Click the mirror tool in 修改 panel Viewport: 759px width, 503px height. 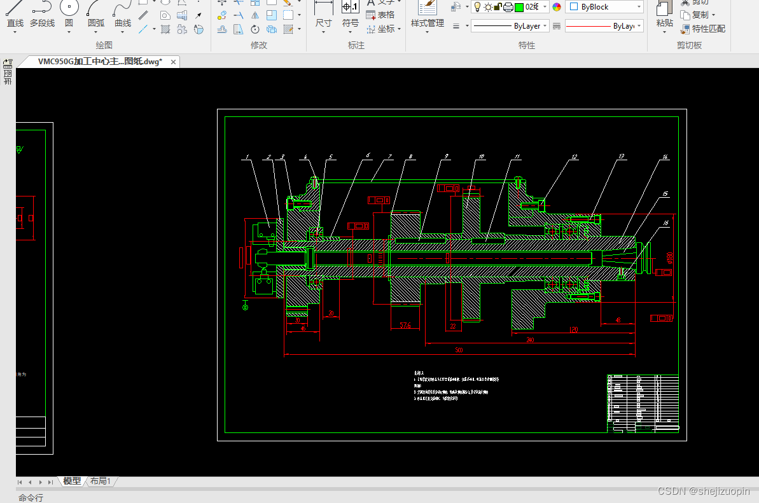pos(255,15)
